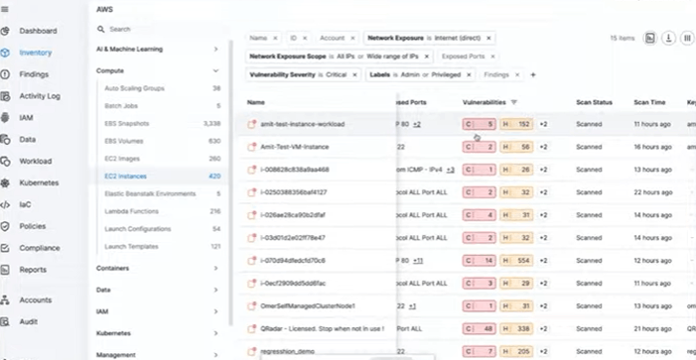Expand the Data category in AWS tree
The image size is (696, 360).
(215, 290)
